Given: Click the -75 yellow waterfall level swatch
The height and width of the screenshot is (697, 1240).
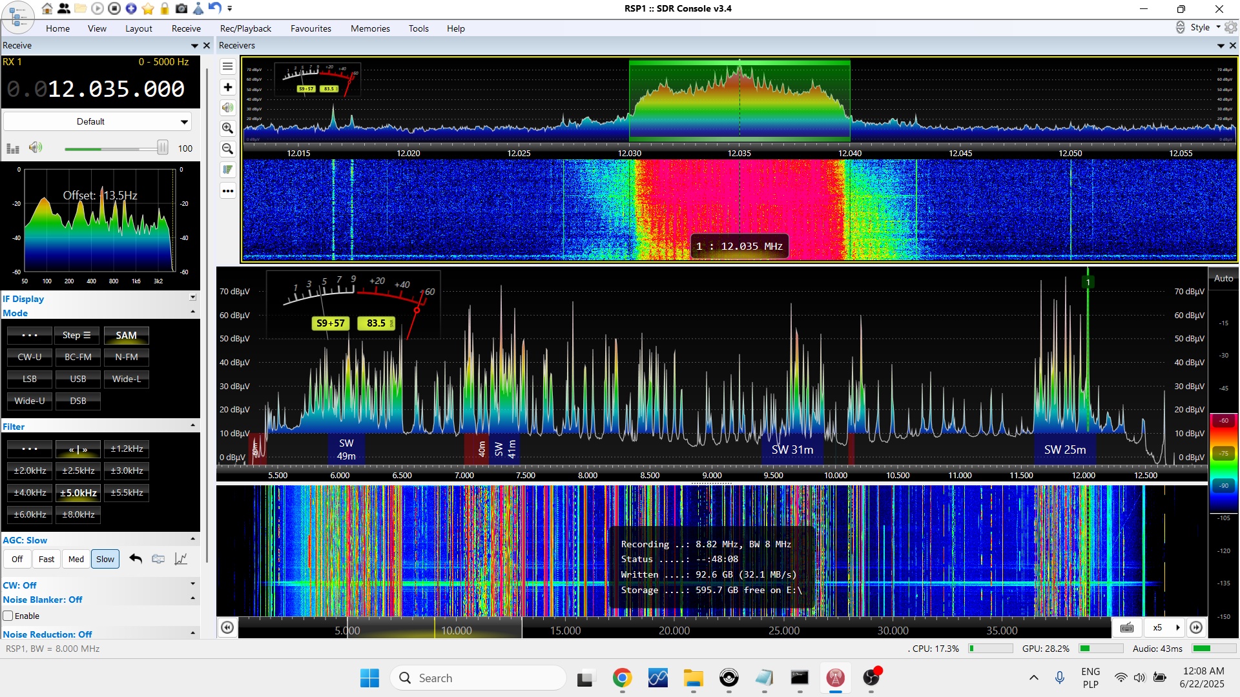Looking at the screenshot, I should [x=1224, y=453].
